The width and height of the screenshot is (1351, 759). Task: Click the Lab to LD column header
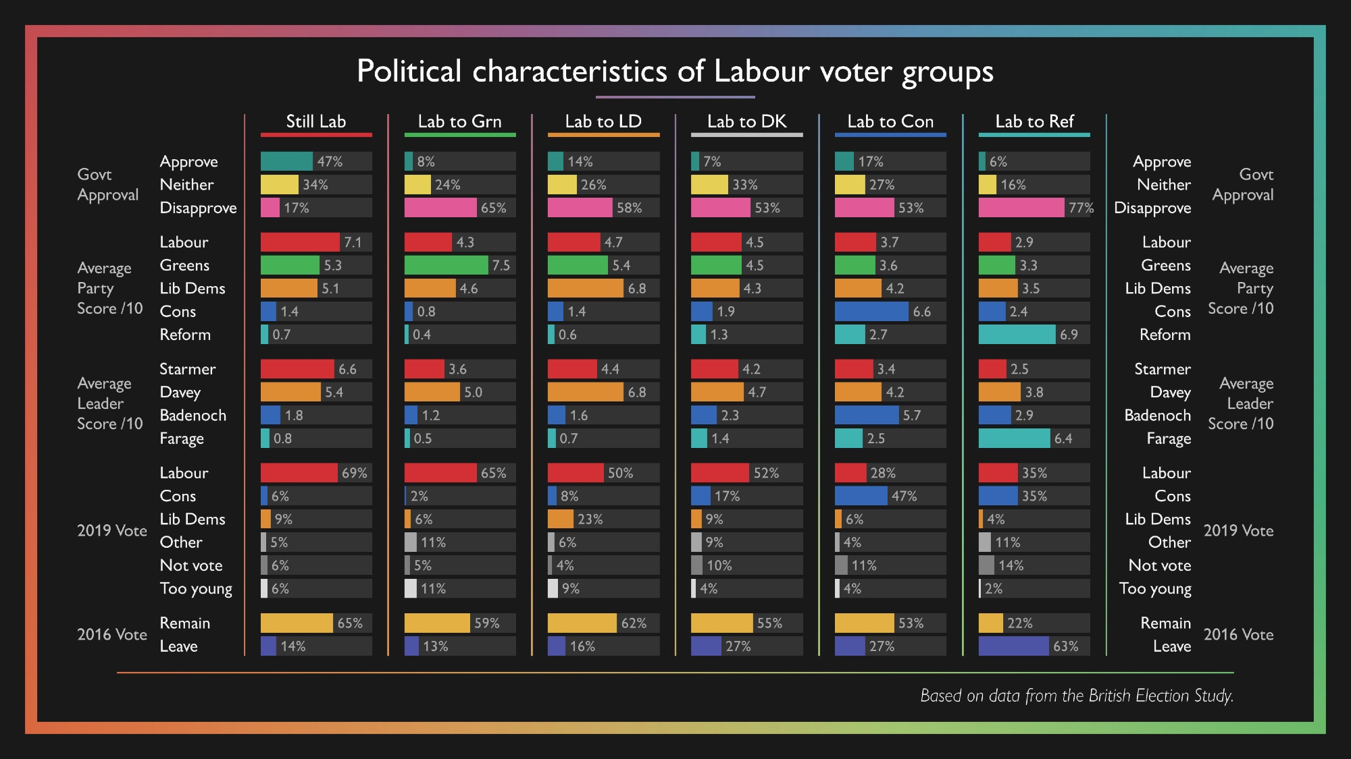coord(603,121)
